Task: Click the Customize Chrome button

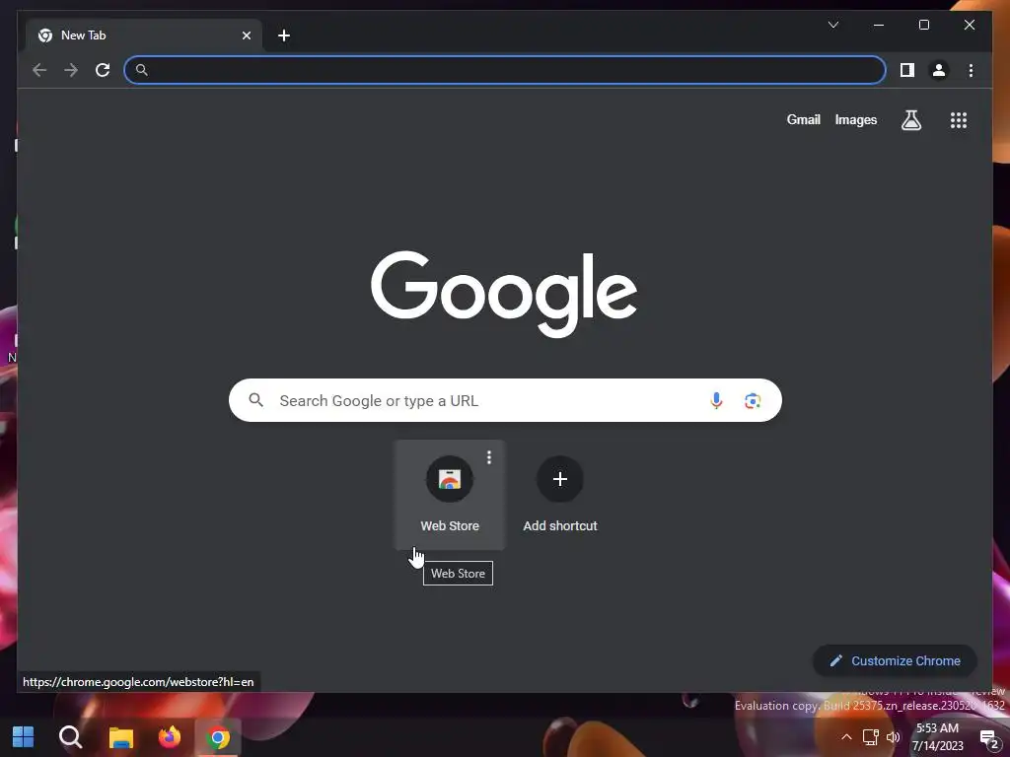Action: [x=895, y=660]
